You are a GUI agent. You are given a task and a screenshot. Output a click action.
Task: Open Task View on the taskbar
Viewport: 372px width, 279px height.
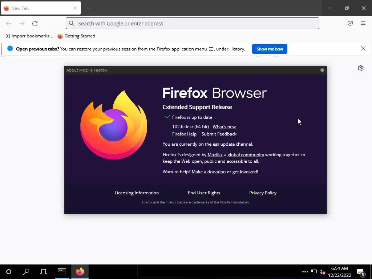[44, 272]
